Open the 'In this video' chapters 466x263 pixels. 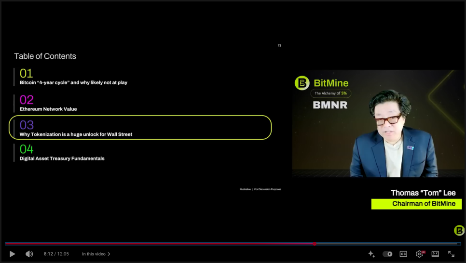click(96, 254)
